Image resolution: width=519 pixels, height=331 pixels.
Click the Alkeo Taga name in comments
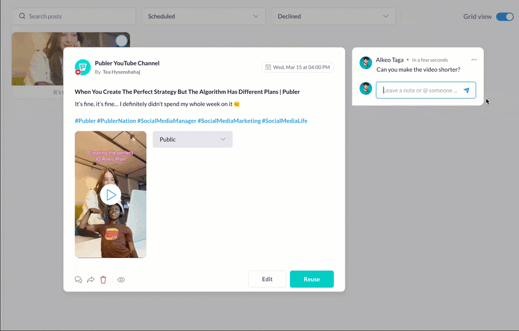click(x=390, y=60)
